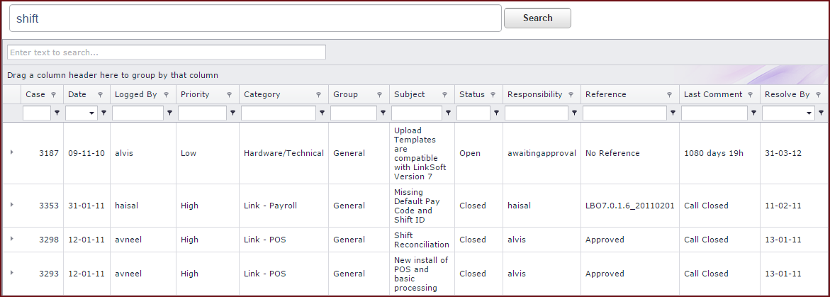Screen dimensions: 830x297
Task: Expand row for case 3298
Action: click(x=11, y=239)
